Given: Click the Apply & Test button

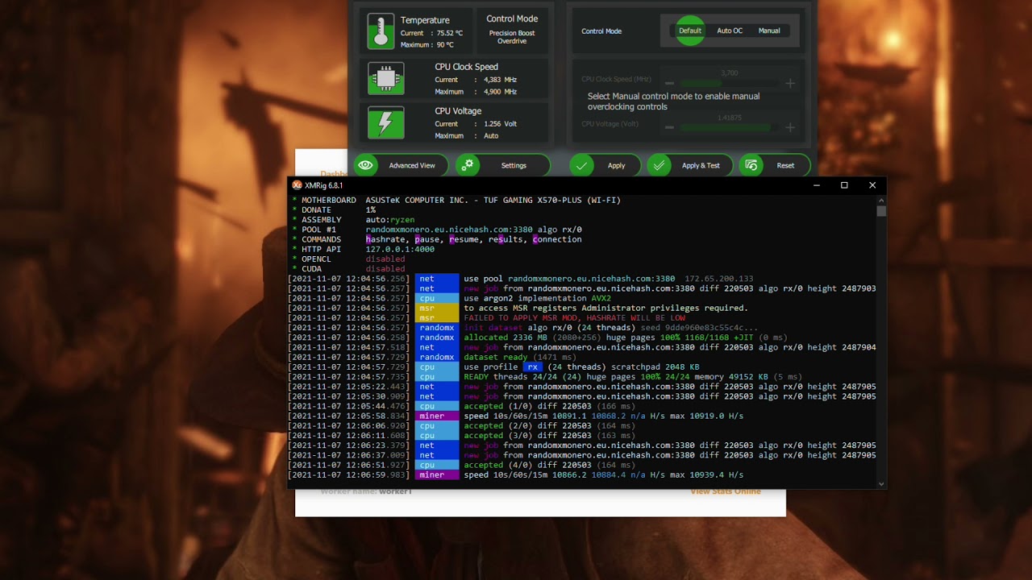Looking at the screenshot, I should [691, 165].
